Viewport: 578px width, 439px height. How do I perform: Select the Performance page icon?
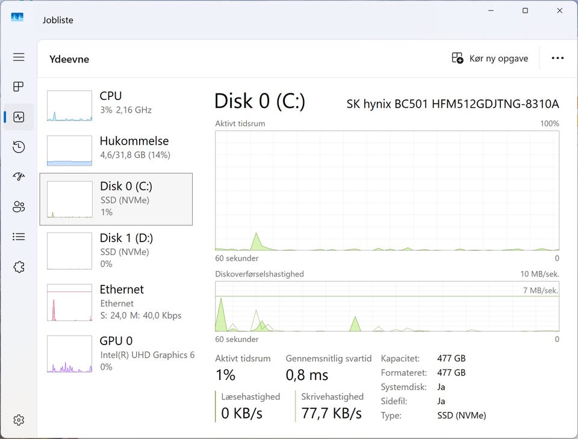[19, 117]
